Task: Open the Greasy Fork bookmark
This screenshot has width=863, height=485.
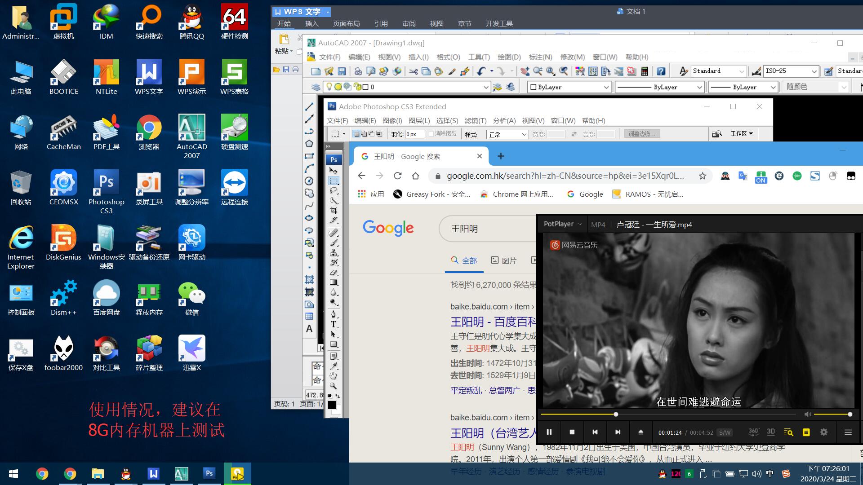Action: click(x=431, y=194)
